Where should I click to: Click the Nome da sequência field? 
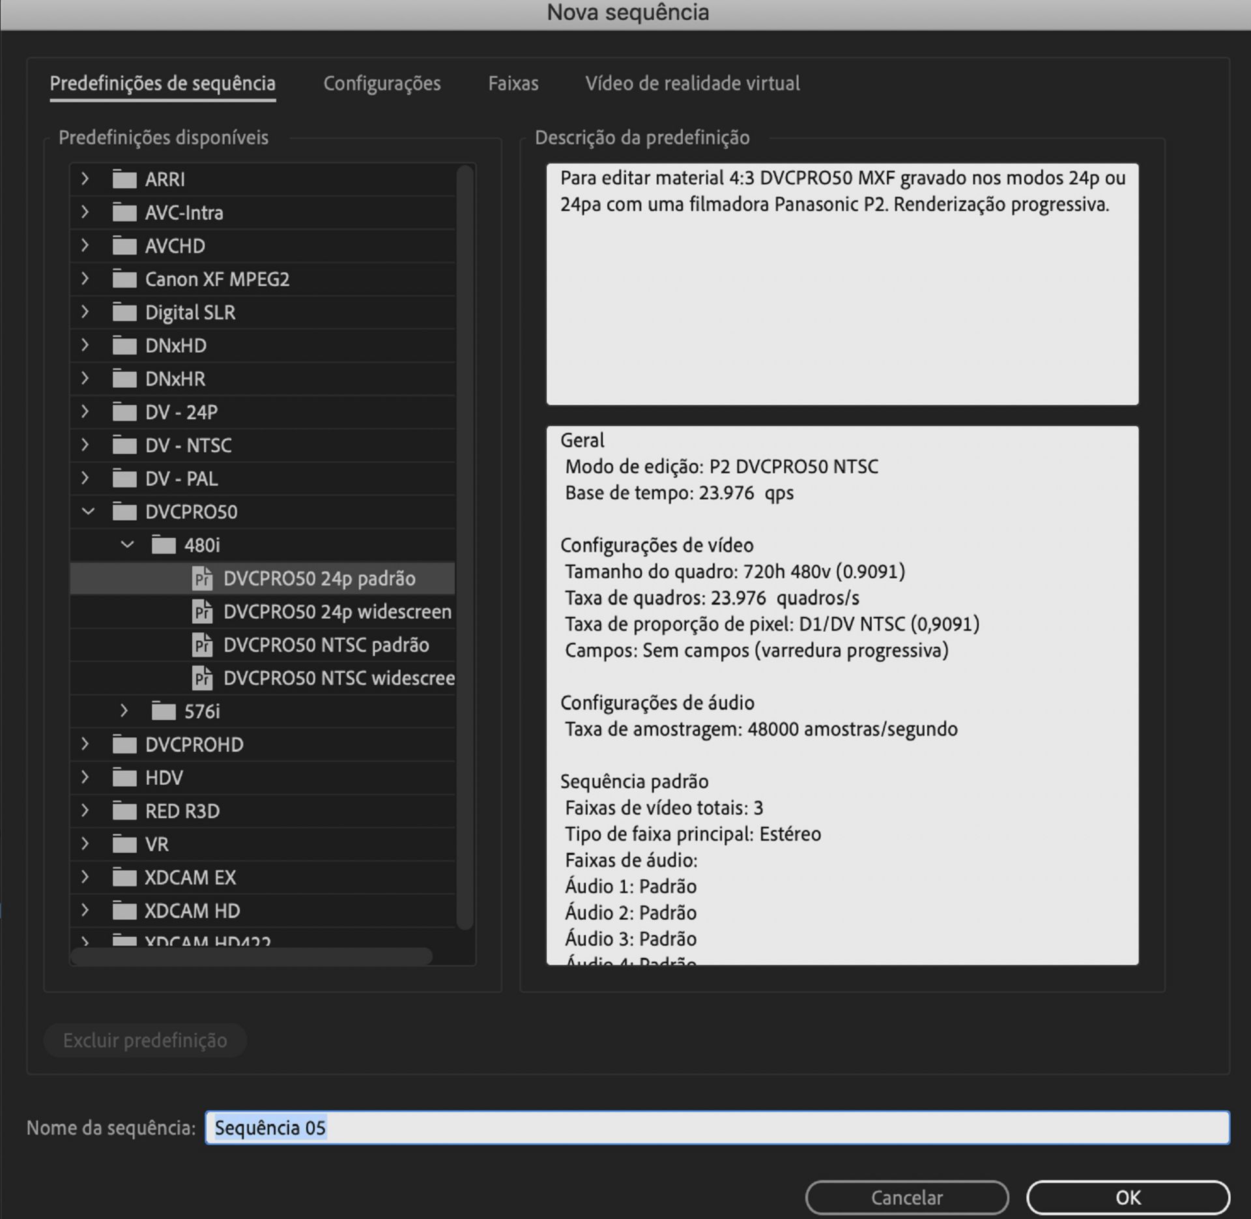coord(717,1128)
